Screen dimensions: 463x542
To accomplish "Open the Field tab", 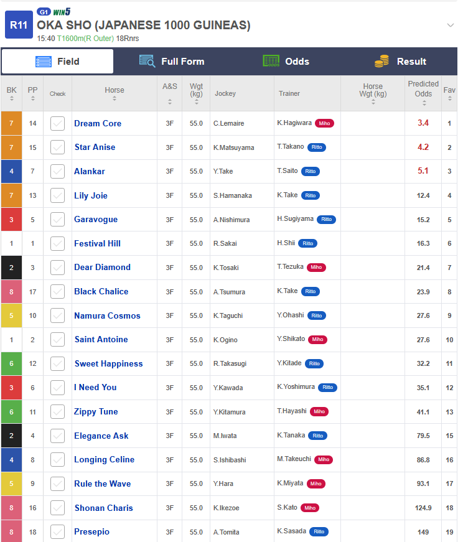I will [57, 61].
